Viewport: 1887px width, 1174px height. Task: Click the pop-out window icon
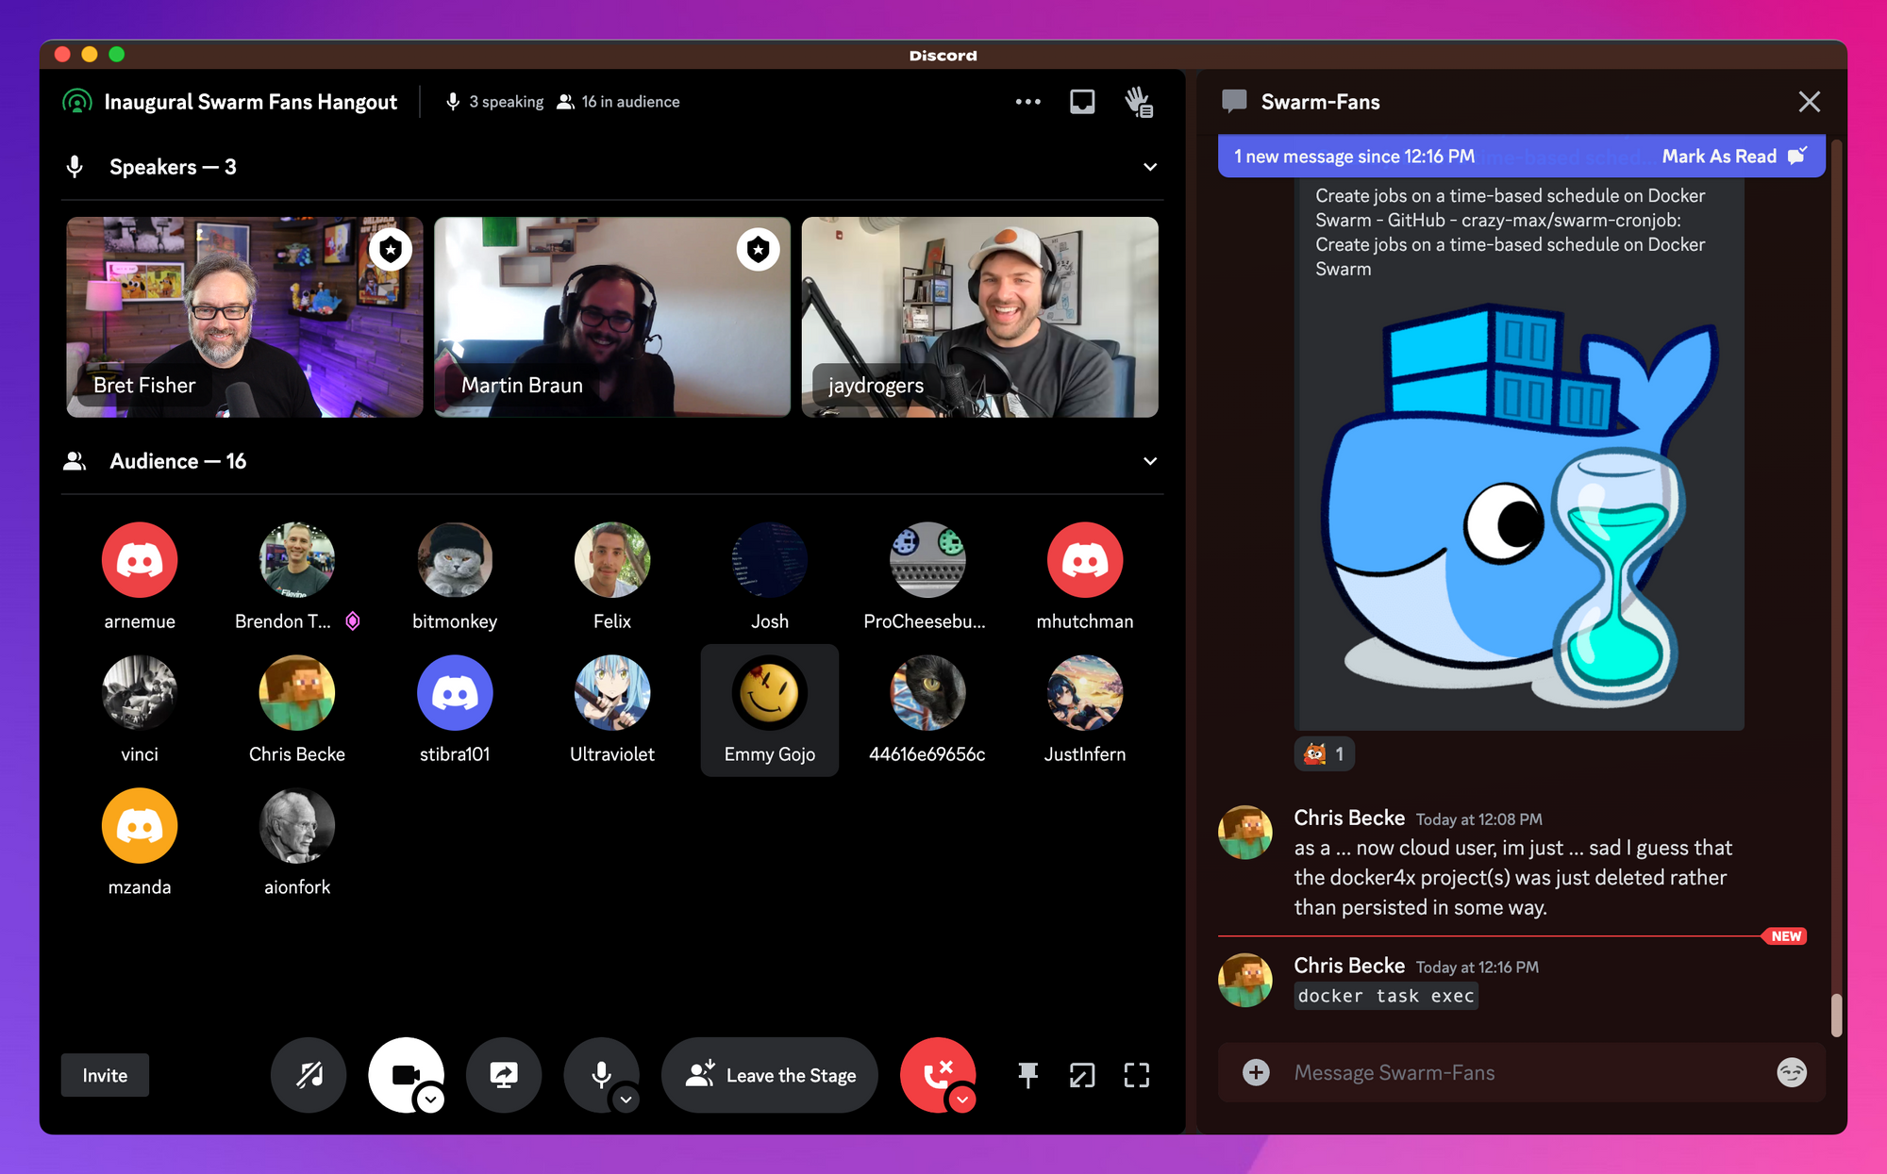pos(1082,1075)
